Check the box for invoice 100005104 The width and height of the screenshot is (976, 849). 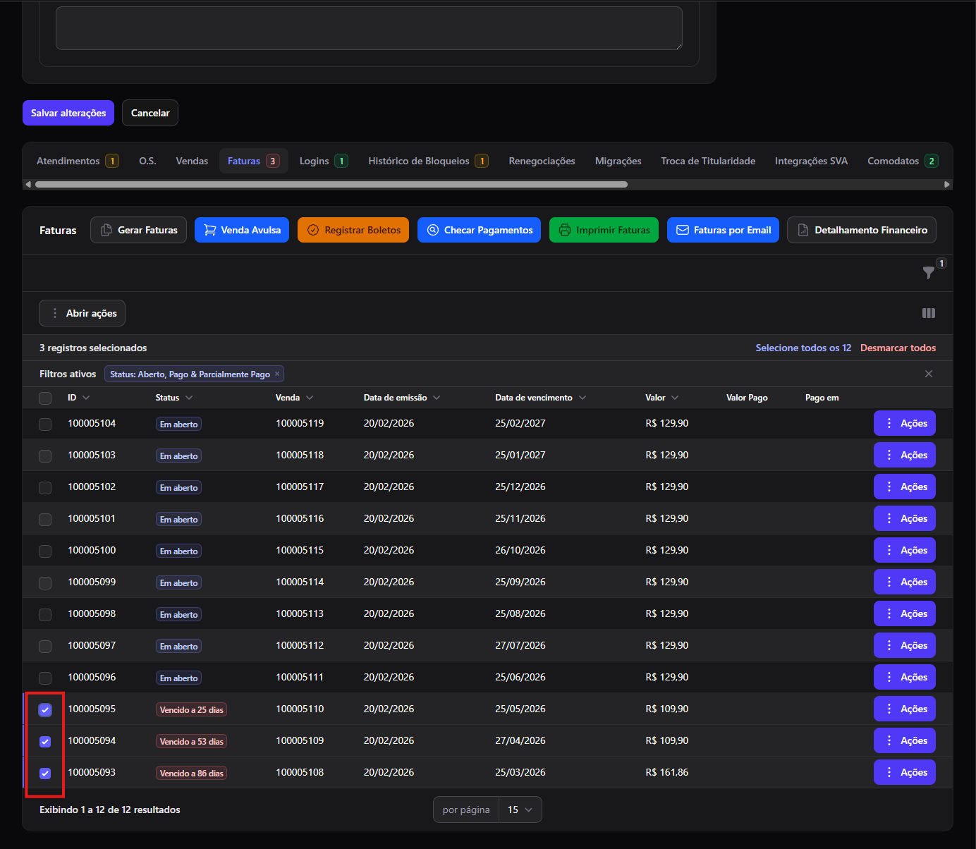click(x=45, y=424)
